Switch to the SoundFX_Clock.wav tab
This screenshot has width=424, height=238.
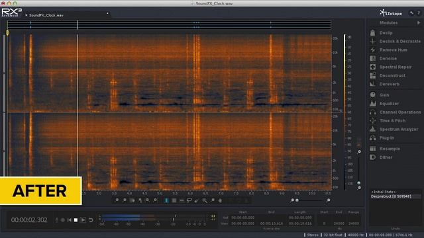click(46, 15)
